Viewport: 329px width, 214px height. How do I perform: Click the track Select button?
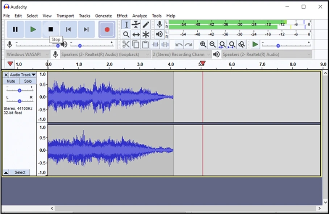point(20,172)
